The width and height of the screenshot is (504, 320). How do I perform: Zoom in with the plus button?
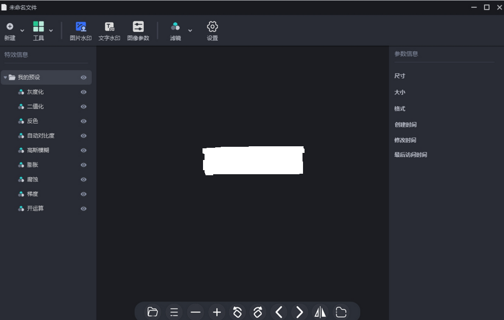tap(217, 312)
